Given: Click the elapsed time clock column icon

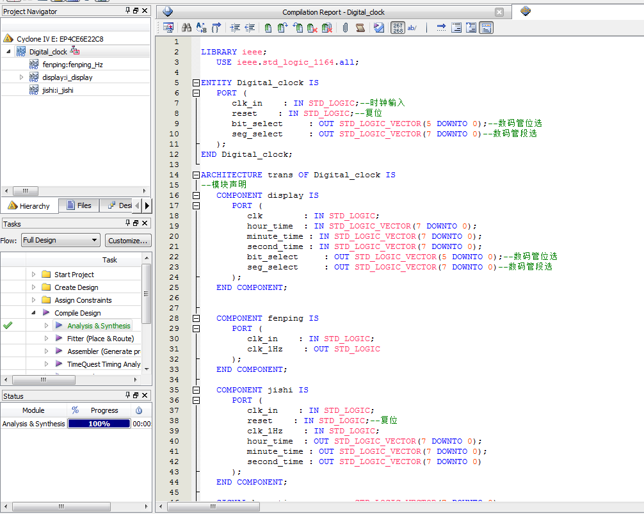Looking at the screenshot, I should click(x=139, y=410).
